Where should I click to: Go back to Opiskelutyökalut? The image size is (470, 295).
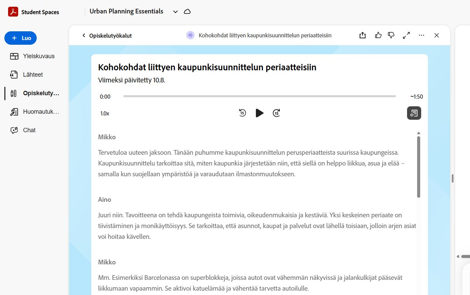click(x=107, y=36)
